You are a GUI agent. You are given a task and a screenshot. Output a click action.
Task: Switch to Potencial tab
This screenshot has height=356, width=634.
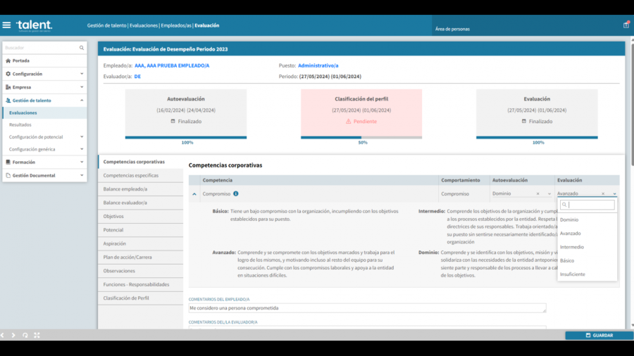tap(140, 230)
